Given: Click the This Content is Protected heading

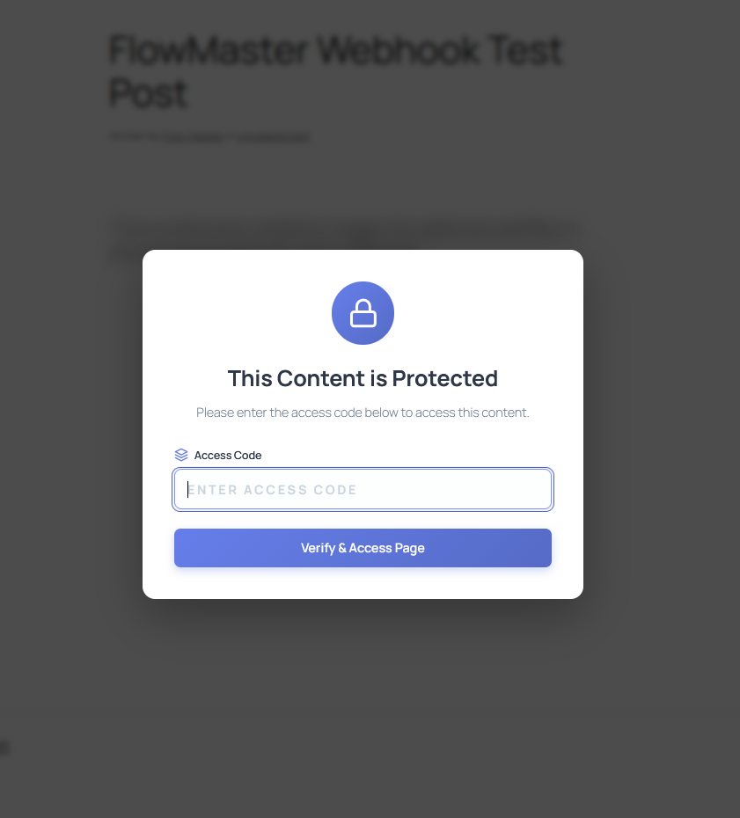Looking at the screenshot, I should 363,378.
